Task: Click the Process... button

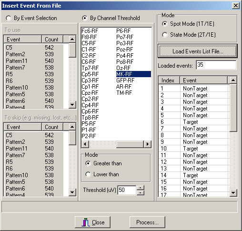Action: pyautogui.click(x=147, y=222)
